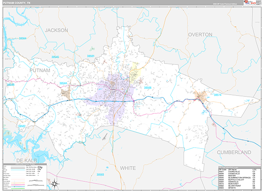This screenshot has width=263, height=191.
Task: Click the WHITE county label
Action: click(128, 168)
